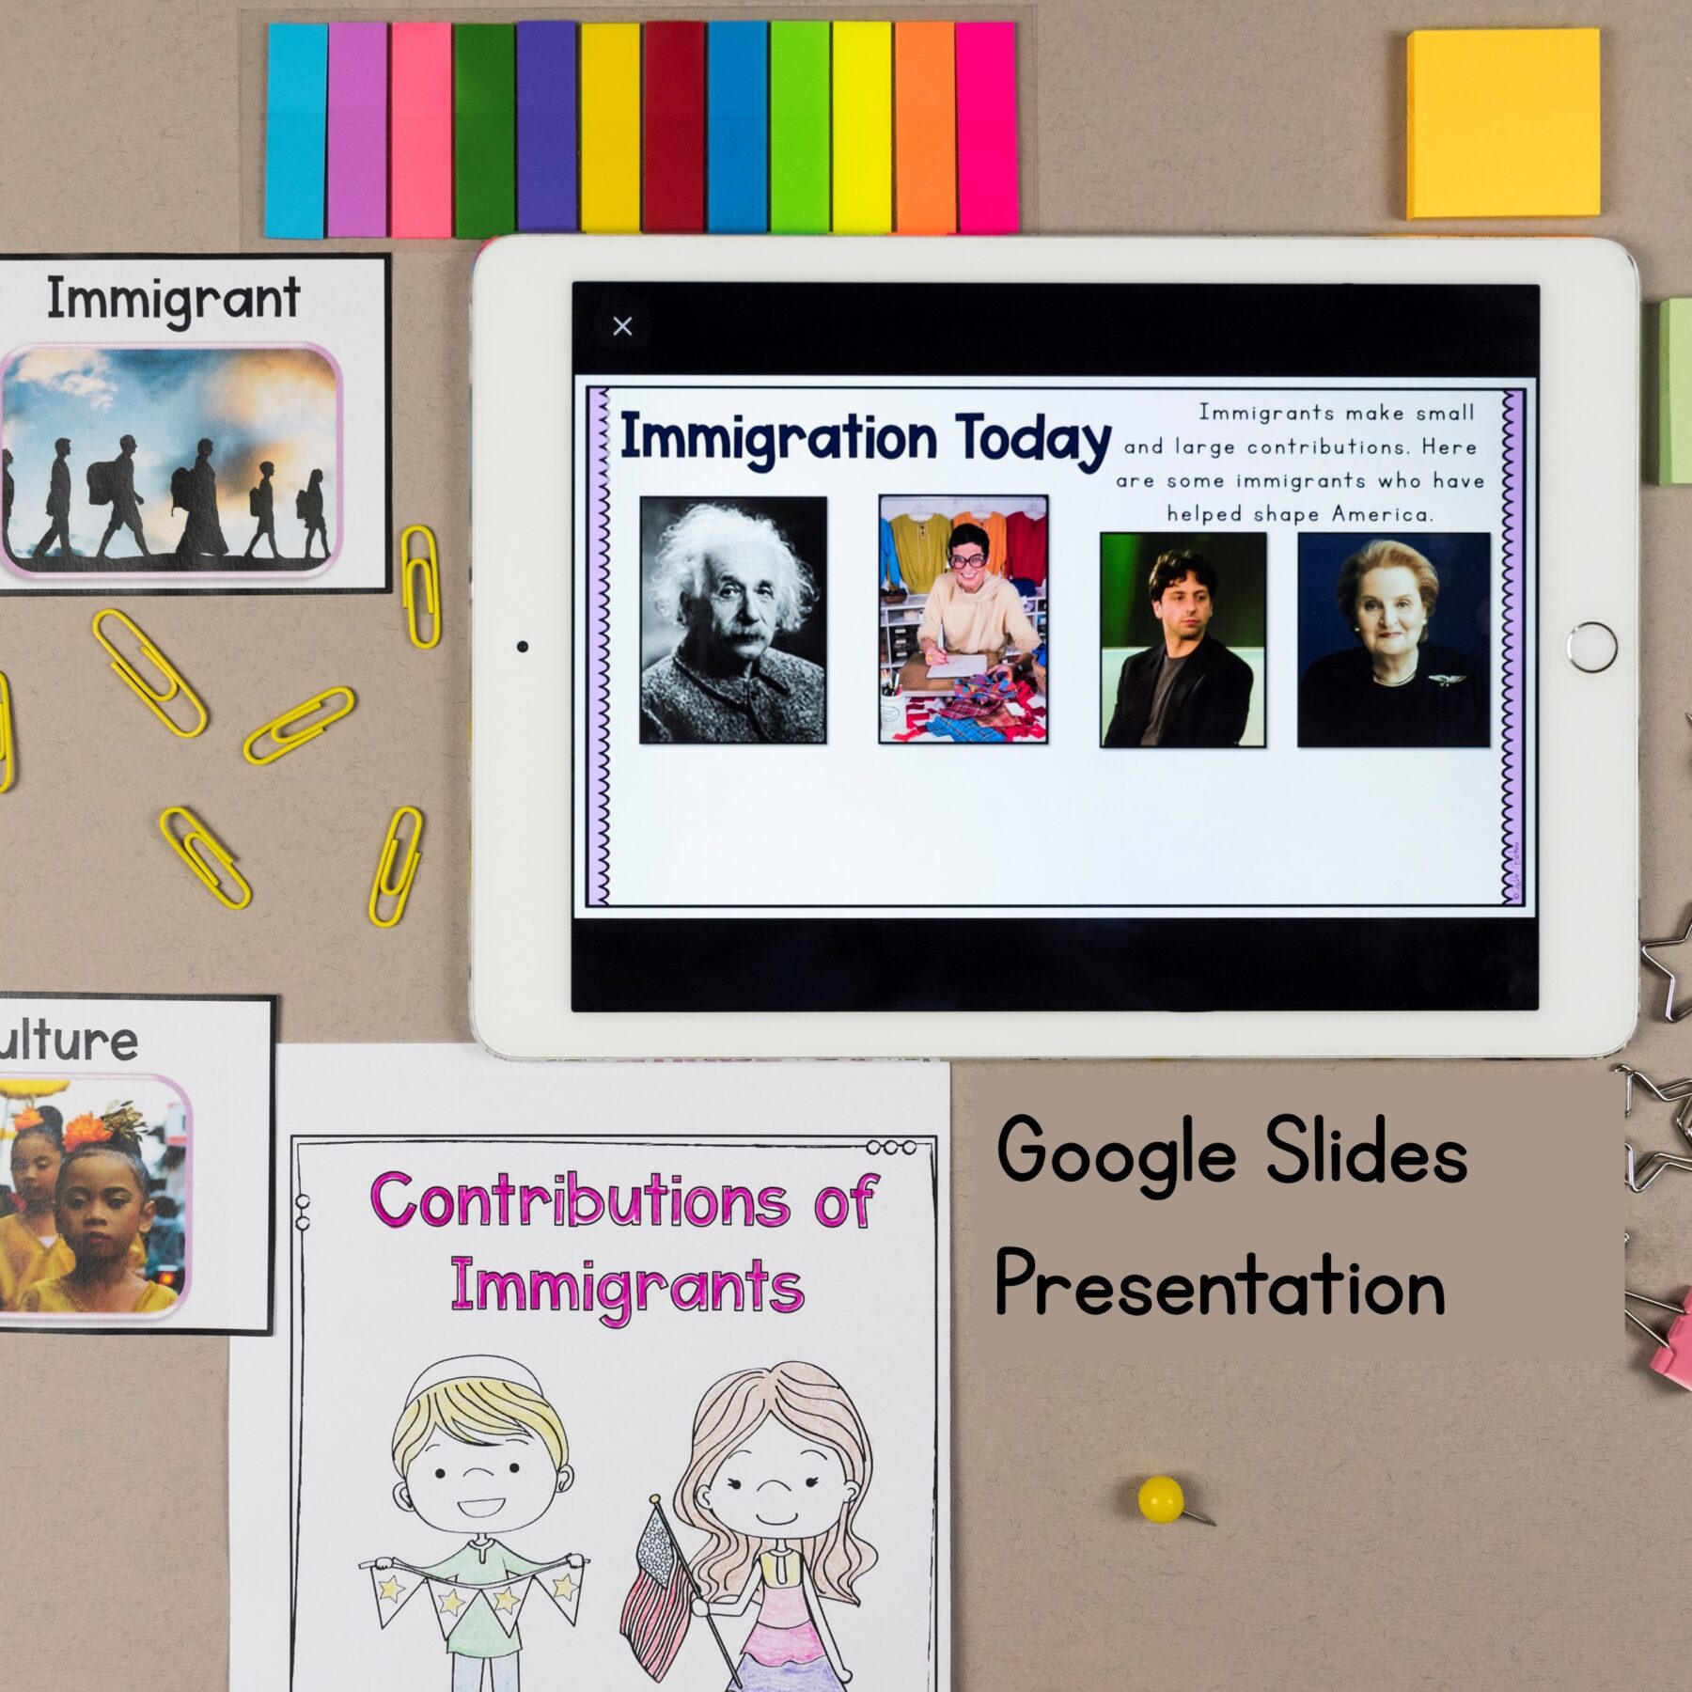Close the presentation with the X icon
1692x1692 pixels.
pos(622,326)
